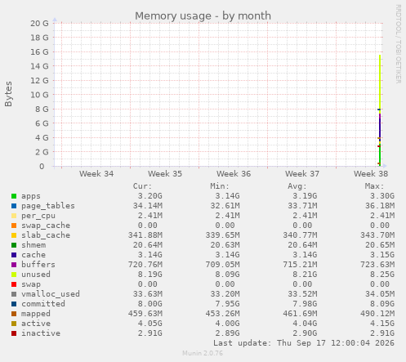Click the 'apps' legend label
The image size is (406, 362).
[31, 196]
